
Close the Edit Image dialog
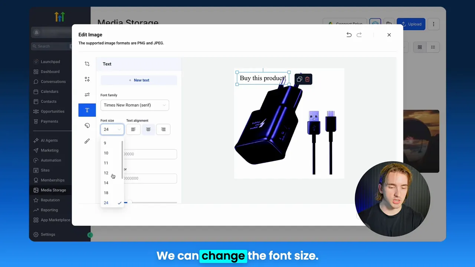pyautogui.click(x=389, y=35)
